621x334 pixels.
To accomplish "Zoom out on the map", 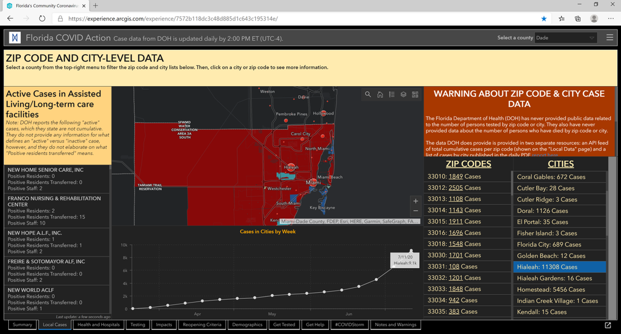I will pyautogui.click(x=416, y=211).
